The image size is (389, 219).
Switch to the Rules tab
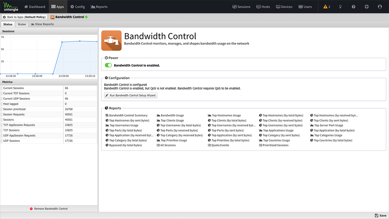point(22,24)
